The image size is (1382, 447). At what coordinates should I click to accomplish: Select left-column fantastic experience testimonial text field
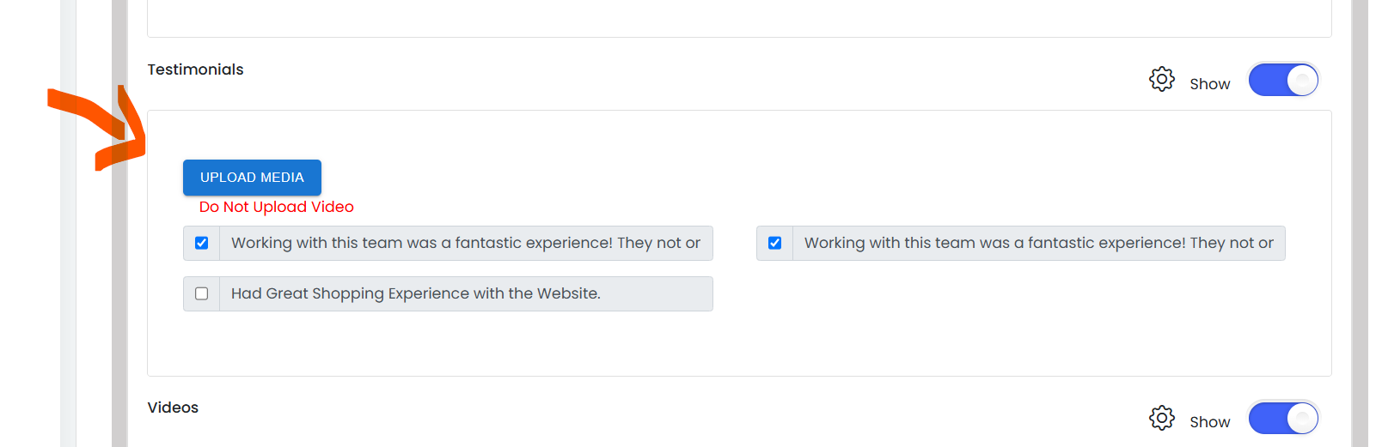click(466, 243)
